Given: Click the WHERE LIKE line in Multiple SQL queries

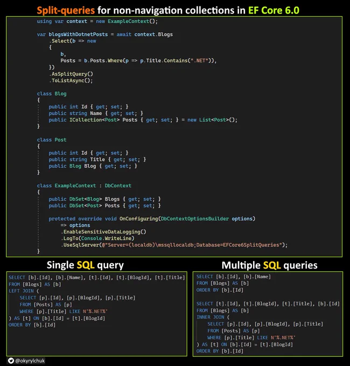Looking at the screenshot, I should (x=251, y=337).
